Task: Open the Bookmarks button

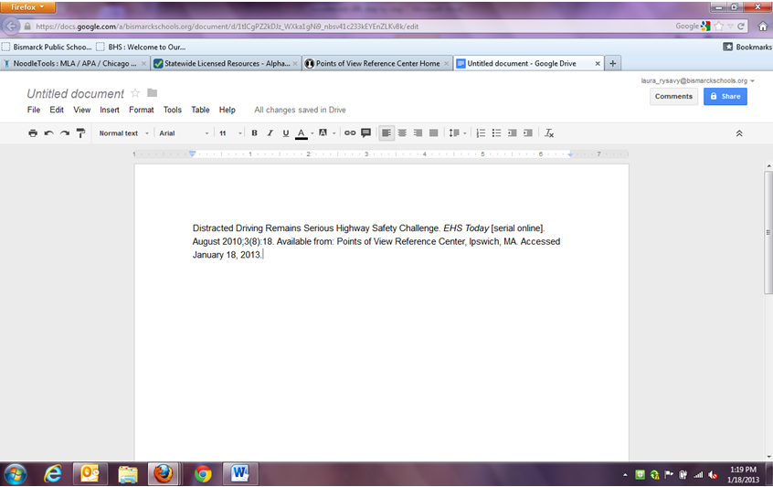Action: (x=747, y=47)
